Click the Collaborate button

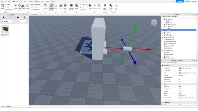pos(180,1)
